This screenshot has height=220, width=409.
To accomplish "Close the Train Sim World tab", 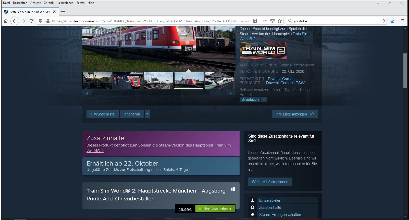I will (x=54, y=12).
